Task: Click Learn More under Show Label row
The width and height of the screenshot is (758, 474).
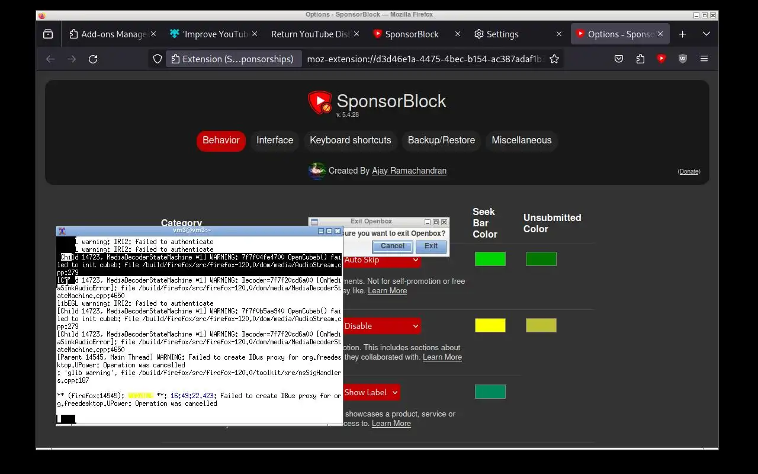Action: click(391, 424)
